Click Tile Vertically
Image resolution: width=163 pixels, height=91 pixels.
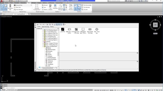coord(86,7)
